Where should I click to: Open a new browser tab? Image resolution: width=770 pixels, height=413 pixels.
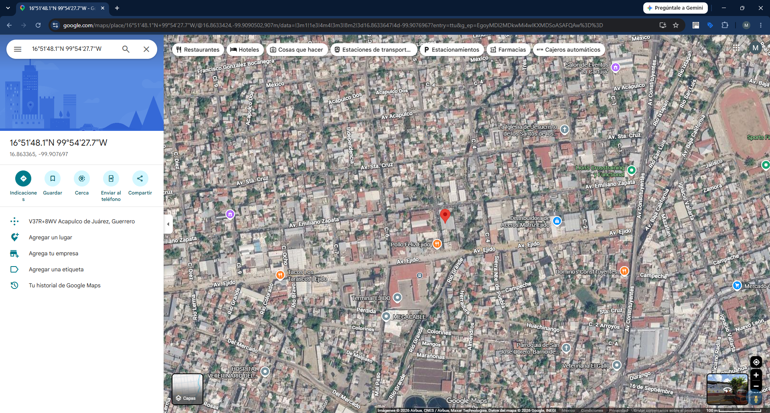tap(117, 8)
